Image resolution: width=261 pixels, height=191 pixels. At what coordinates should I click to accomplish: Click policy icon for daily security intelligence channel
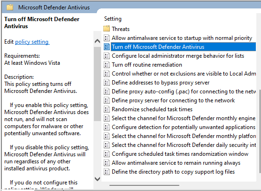tap(107, 145)
